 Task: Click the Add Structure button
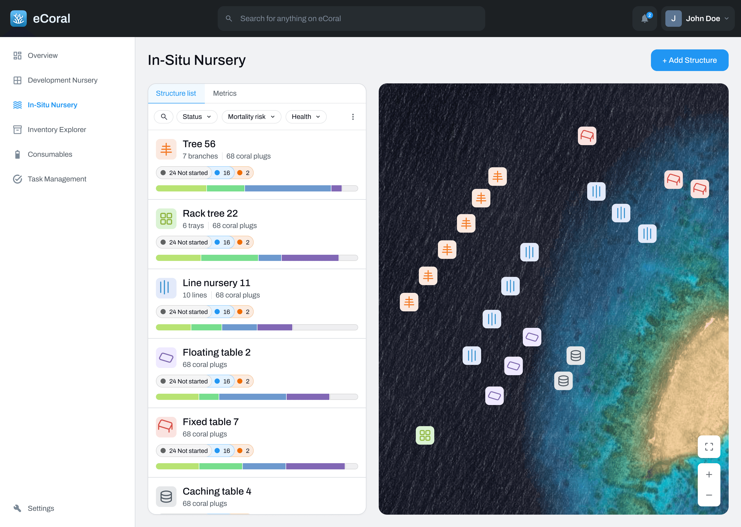[690, 60]
